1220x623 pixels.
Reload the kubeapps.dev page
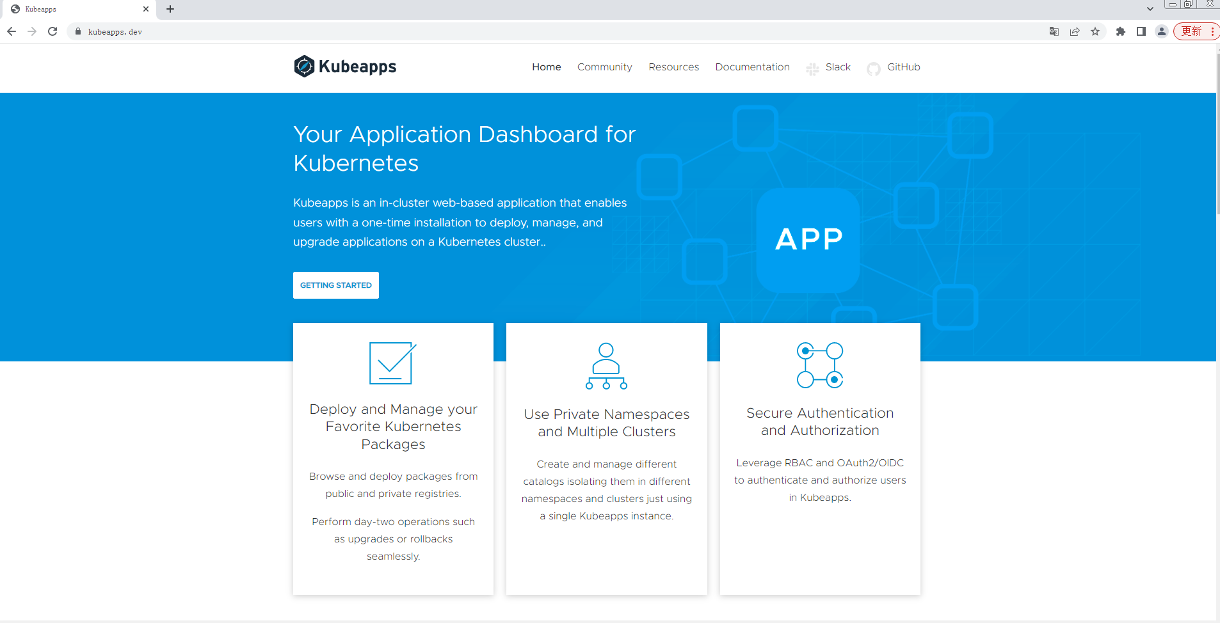coord(52,31)
